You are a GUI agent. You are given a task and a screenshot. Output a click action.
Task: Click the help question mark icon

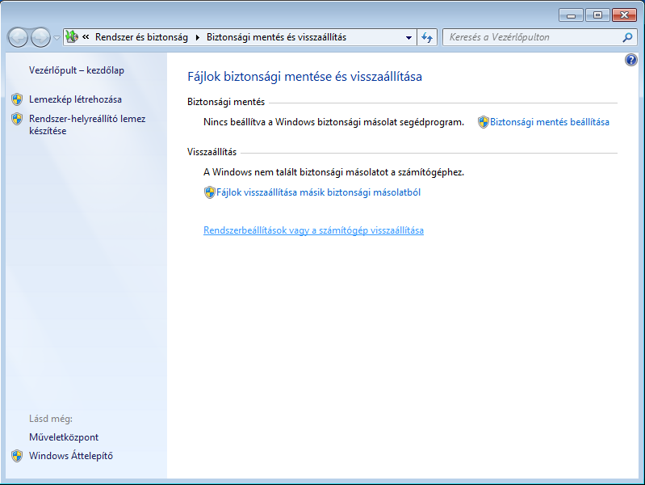coord(630,60)
